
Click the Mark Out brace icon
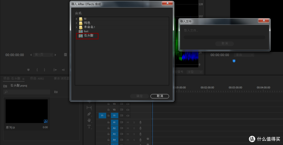point(44,70)
